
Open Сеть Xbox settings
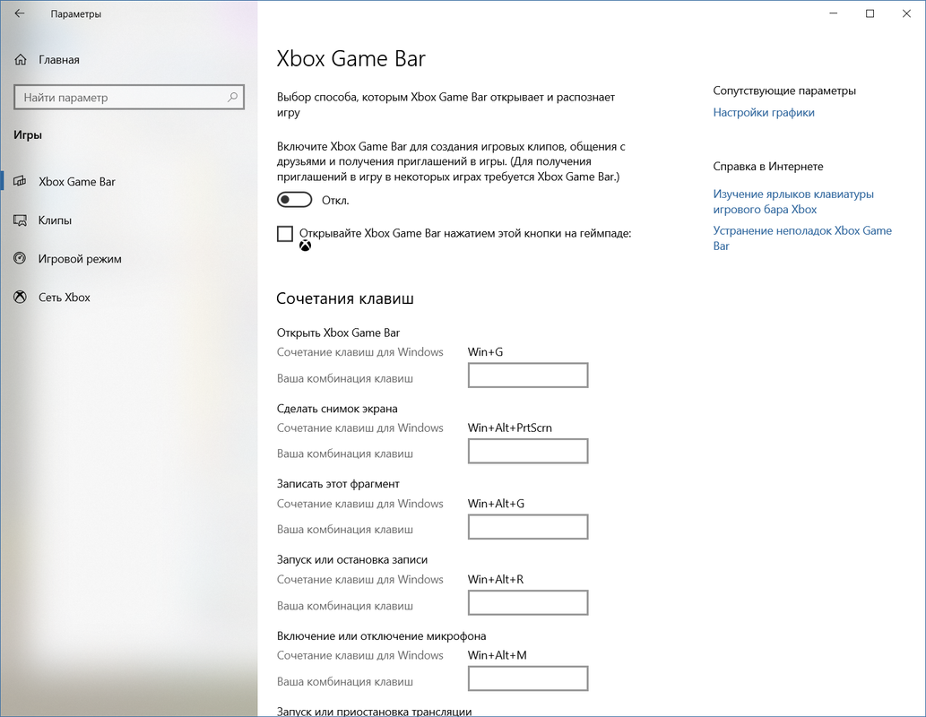129,297
